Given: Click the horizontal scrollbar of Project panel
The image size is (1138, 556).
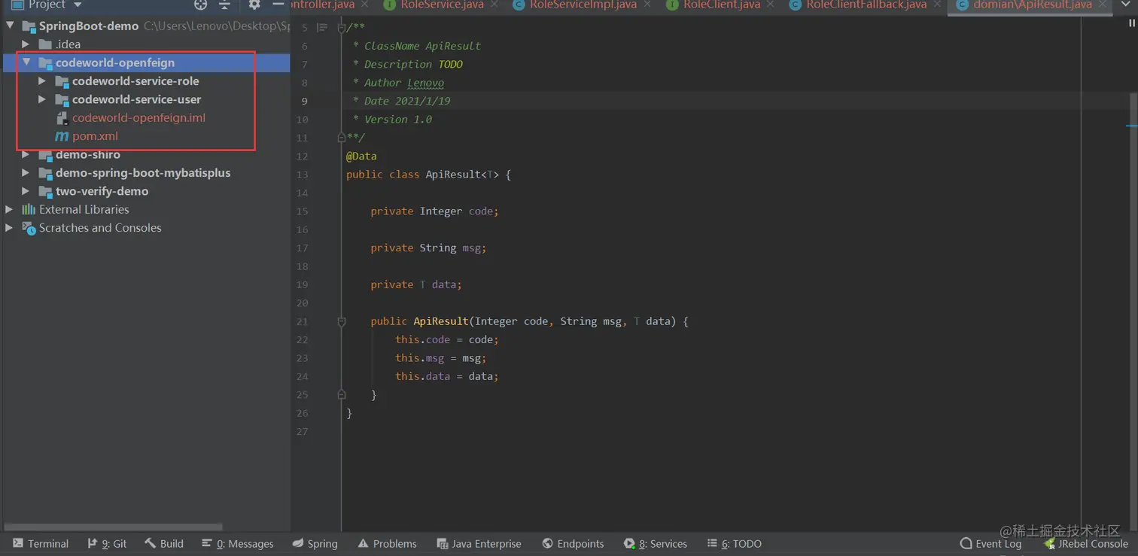Looking at the screenshot, I should 114,527.
